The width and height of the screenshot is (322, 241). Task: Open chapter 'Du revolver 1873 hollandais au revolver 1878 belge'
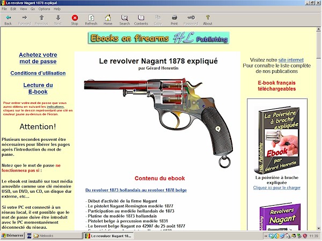click(136, 190)
